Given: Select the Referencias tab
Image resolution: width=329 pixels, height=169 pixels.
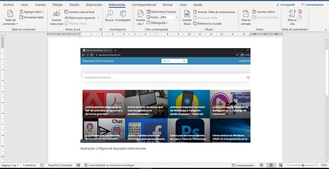Looking at the screenshot, I should tap(117, 4).
